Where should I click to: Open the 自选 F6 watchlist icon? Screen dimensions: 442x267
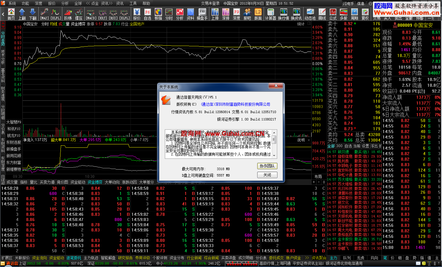pyautogui.click(x=148, y=14)
